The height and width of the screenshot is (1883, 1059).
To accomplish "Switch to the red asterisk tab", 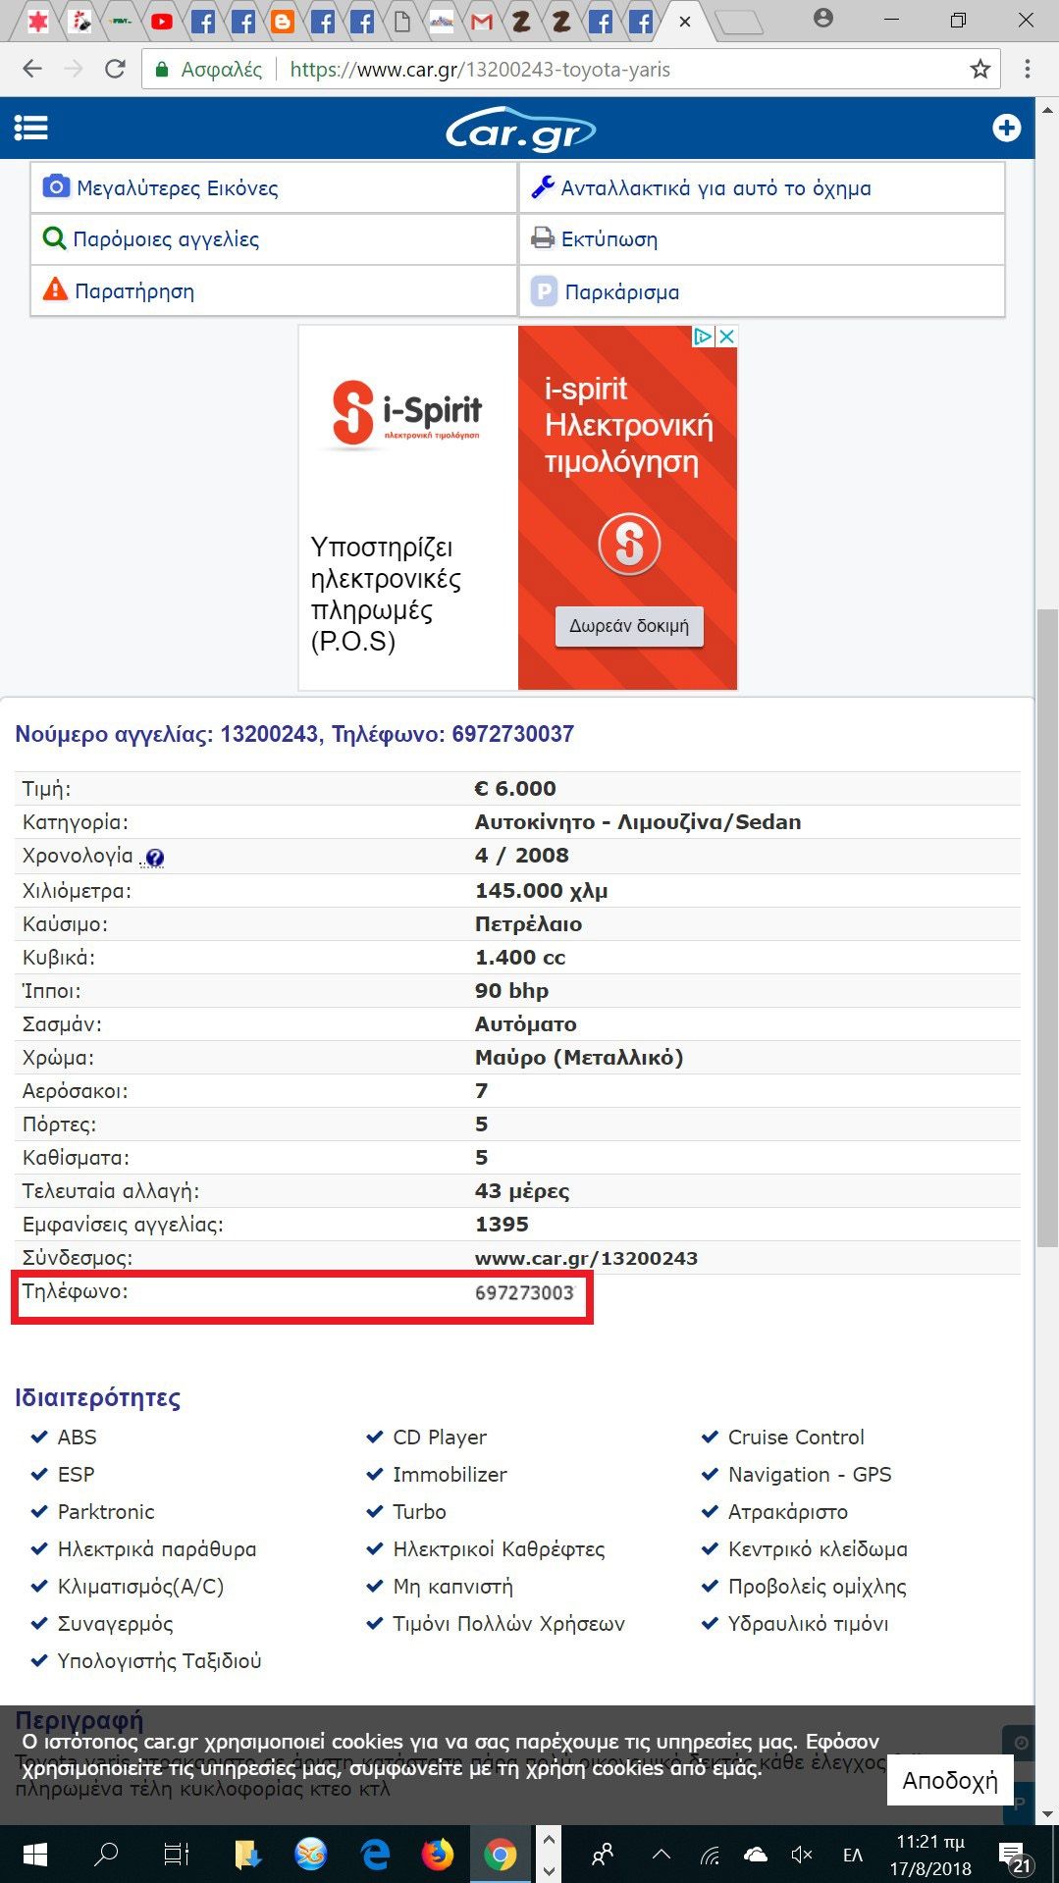I will (x=37, y=21).
